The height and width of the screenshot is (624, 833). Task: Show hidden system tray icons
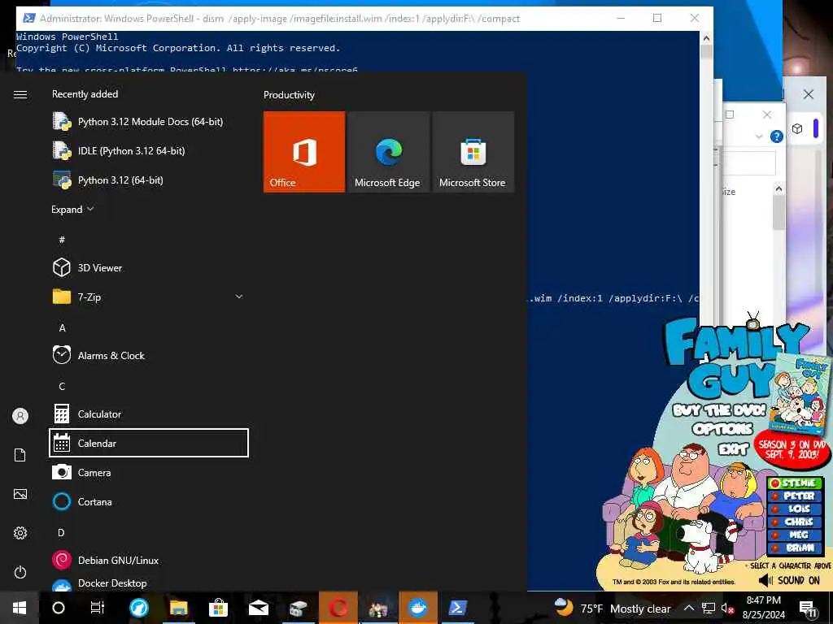(x=688, y=608)
